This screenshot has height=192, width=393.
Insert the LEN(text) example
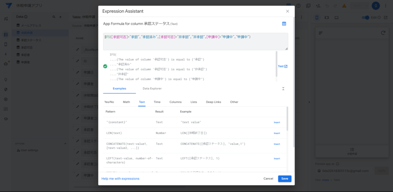click(x=277, y=133)
